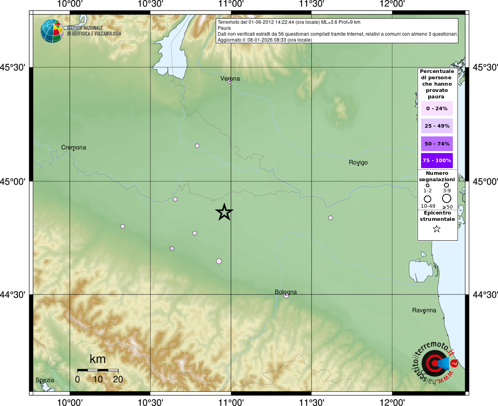The height and width of the screenshot is (406, 498).
Task: Click the left 45°00' latitude label
Action: coord(13,182)
